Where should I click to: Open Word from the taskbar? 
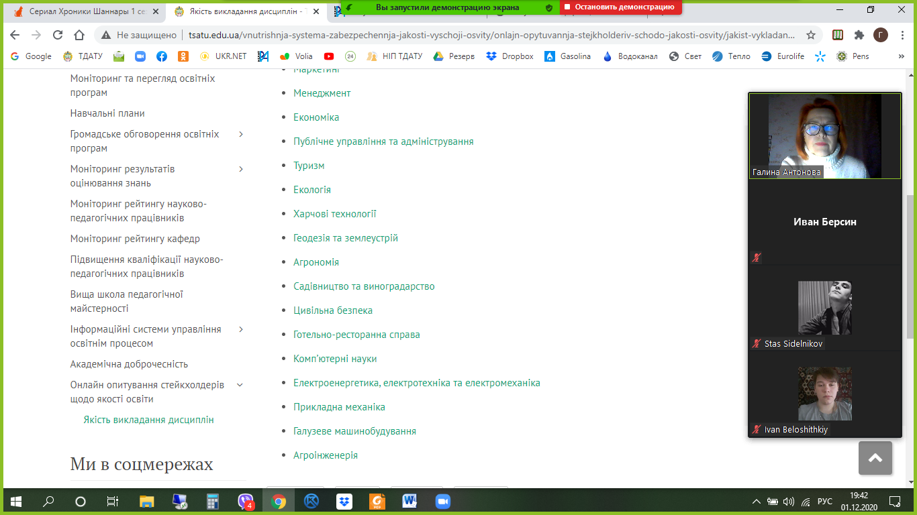click(x=409, y=502)
